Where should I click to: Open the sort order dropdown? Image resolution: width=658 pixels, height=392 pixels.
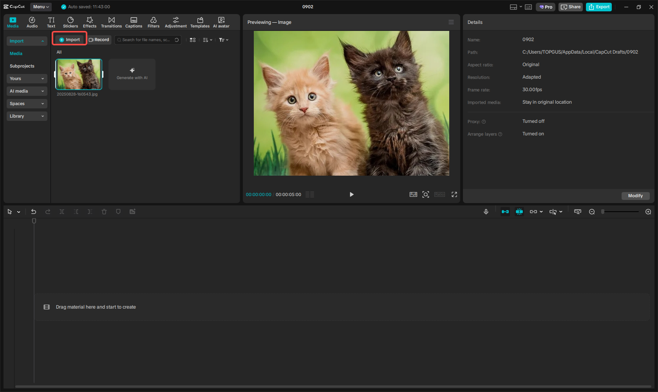tap(208, 40)
